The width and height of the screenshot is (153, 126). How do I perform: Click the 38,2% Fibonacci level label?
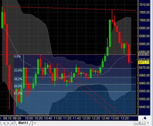pyautogui.click(x=18, y=79)
